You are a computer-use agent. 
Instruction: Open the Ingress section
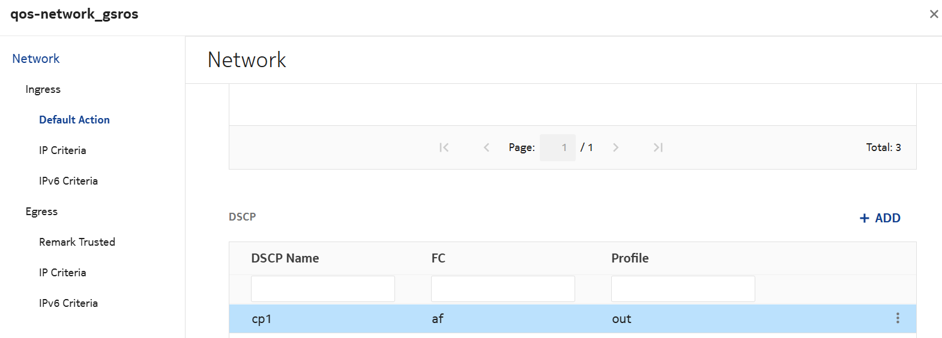pos(43,89)
